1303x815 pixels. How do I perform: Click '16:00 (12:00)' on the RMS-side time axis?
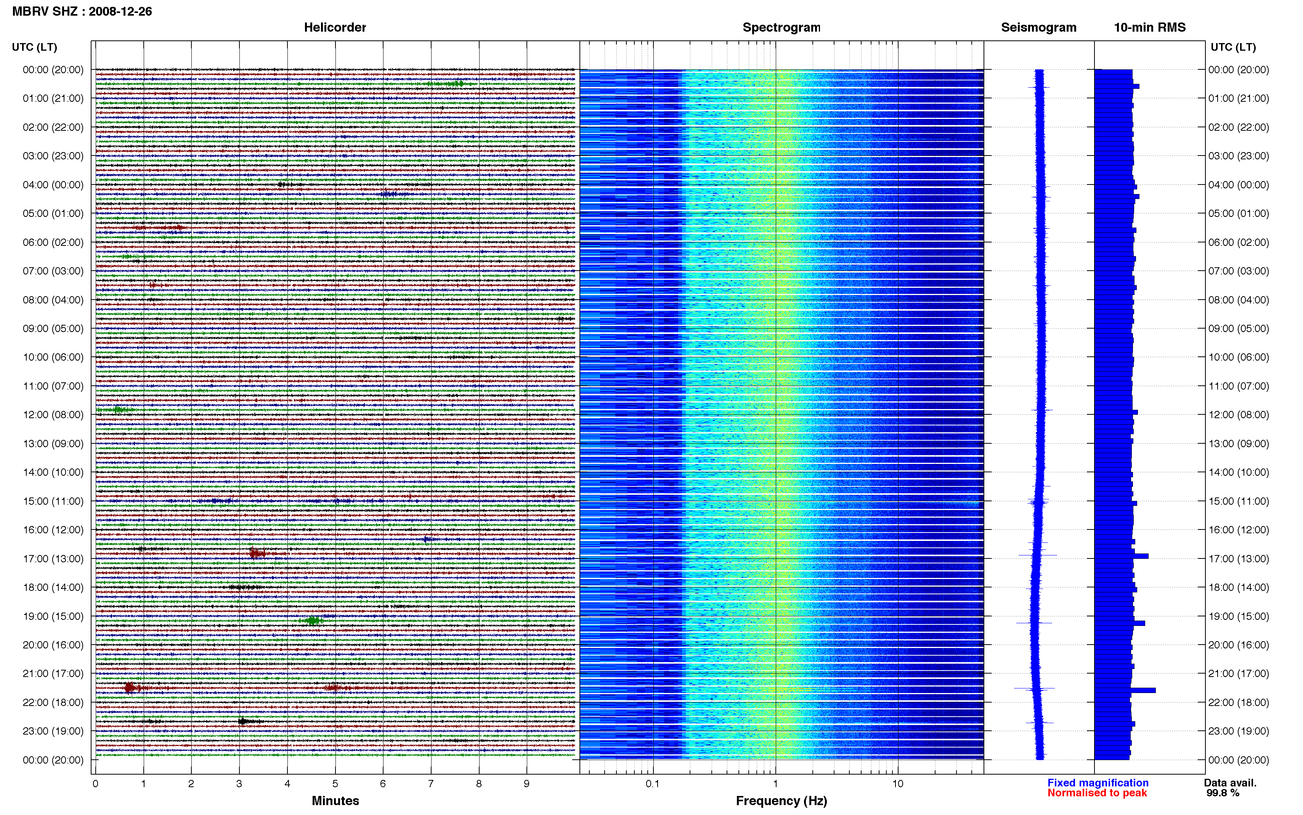click(x=1238, y=529)
